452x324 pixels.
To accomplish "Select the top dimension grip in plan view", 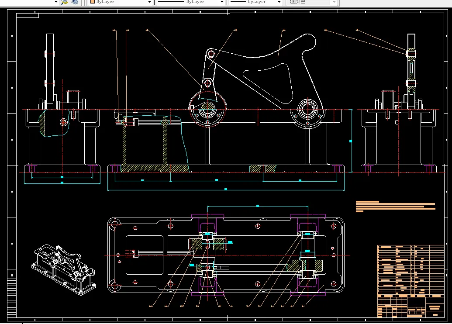I will click(x=258, y=206).
